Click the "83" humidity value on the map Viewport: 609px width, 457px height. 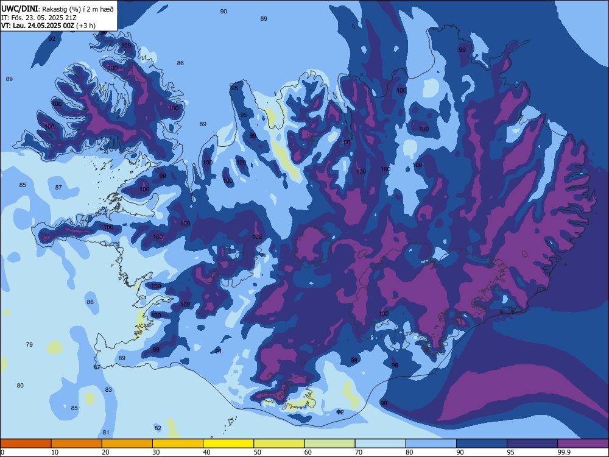(108, 390)
